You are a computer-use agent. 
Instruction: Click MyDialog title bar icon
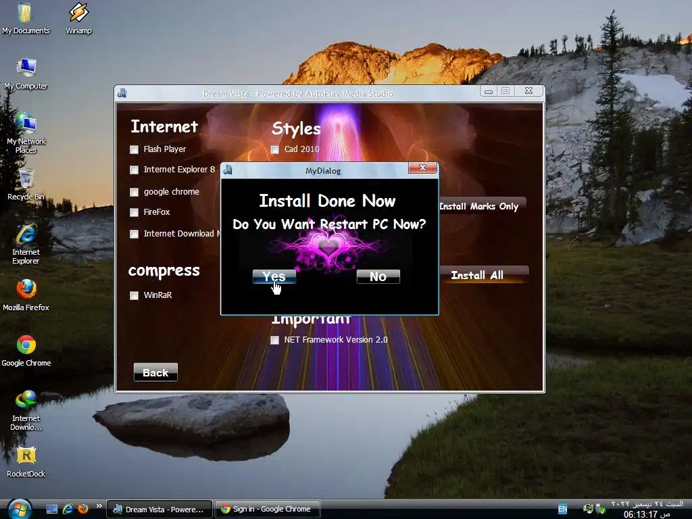click(228, 170)
